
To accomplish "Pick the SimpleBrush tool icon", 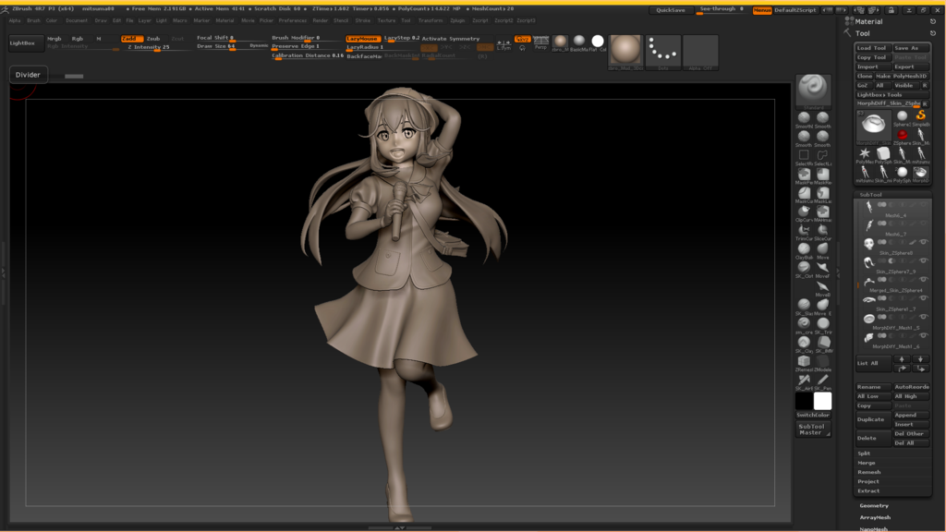I will 921,115.
